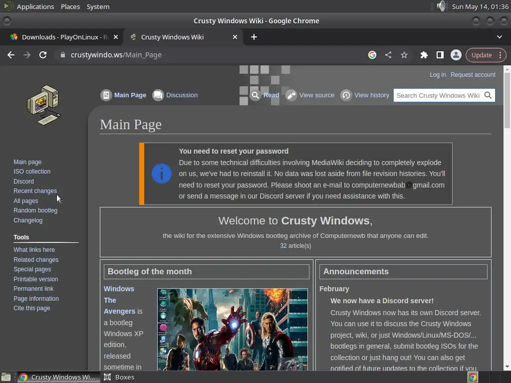Open View history
The height and width of the screenshot is (383, 511).
(x=372, y=95)
